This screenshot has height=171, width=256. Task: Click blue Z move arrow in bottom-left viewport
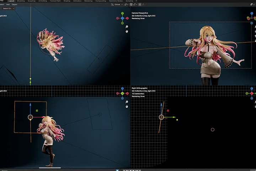tap(30, 105)
